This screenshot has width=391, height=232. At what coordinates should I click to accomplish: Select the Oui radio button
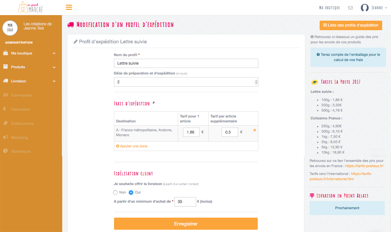[131, 192]
